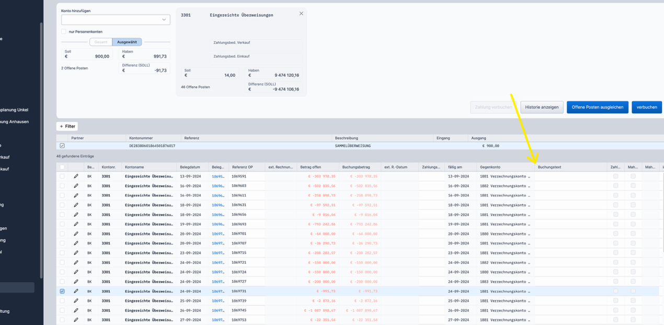Edit the row with Referenz OP 1069753
This screenshot has width=664, height=325.
click(x=76, y=320)
